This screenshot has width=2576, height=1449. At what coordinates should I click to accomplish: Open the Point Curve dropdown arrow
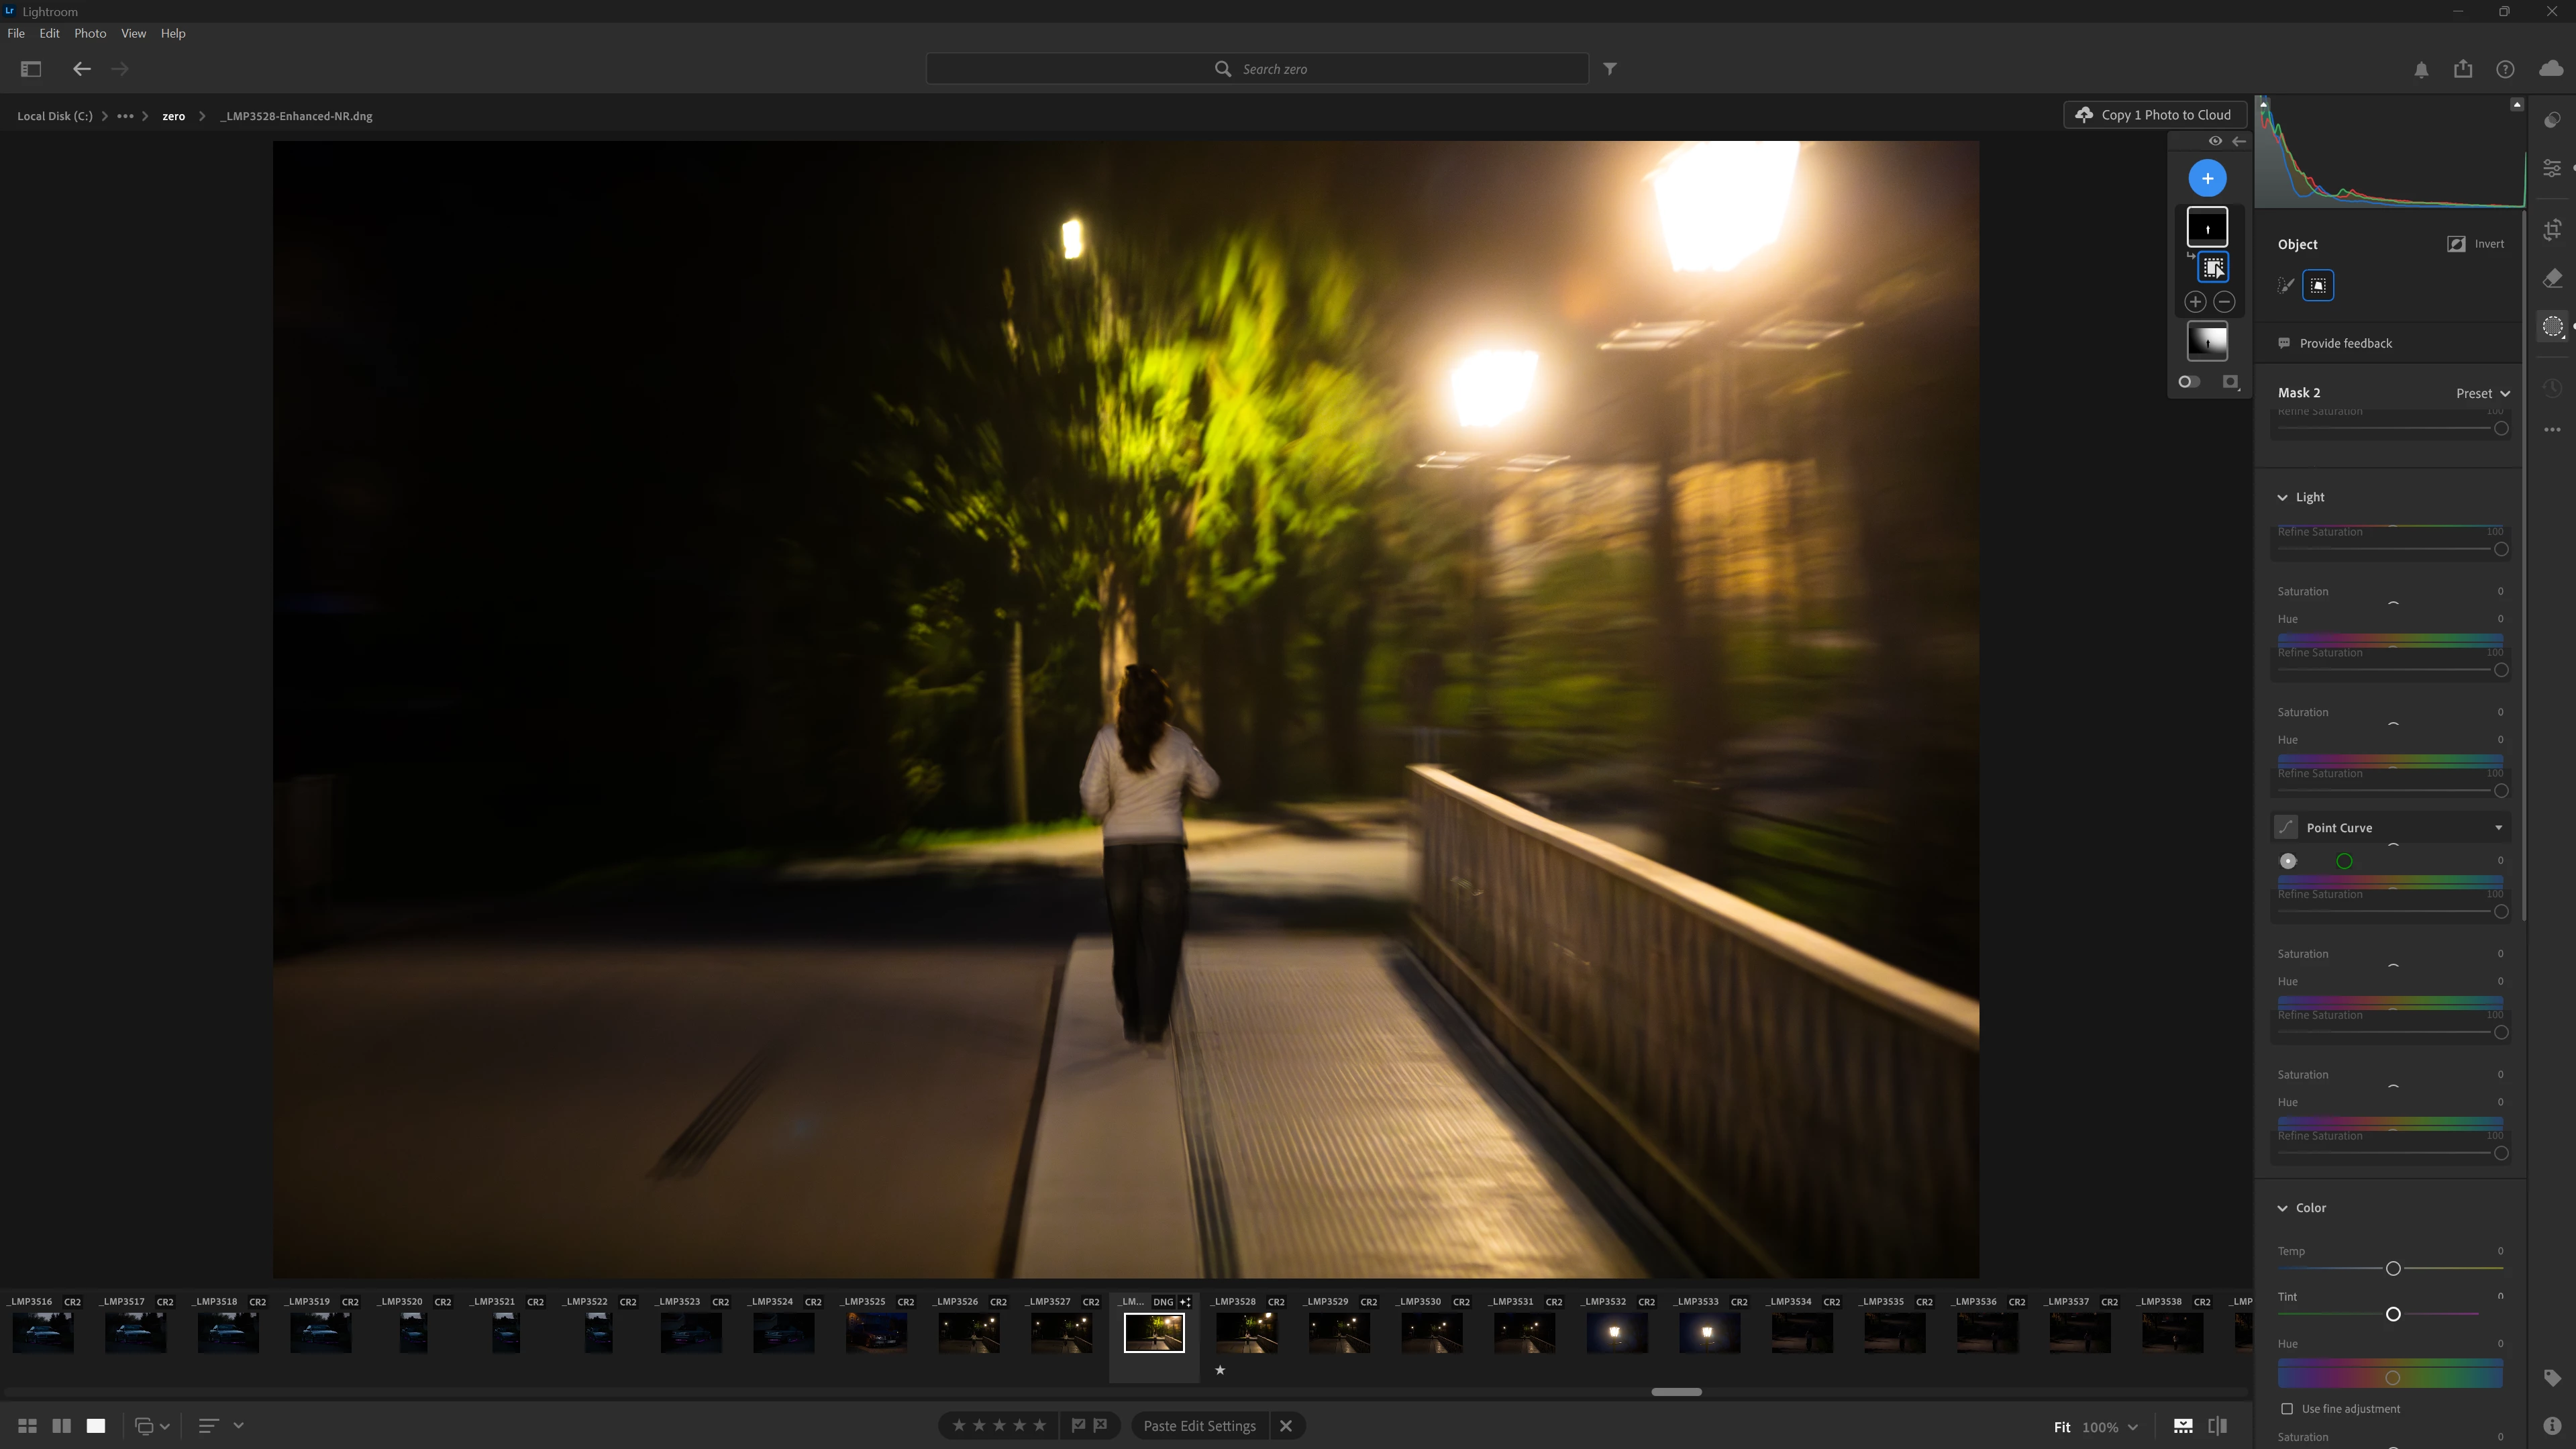2498,828
